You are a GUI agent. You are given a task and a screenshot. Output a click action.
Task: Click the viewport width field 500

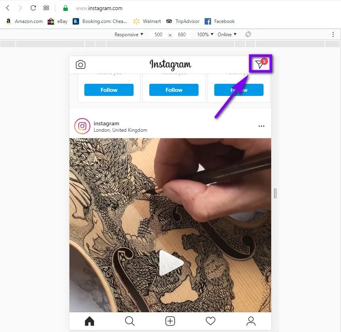[158, 35]
